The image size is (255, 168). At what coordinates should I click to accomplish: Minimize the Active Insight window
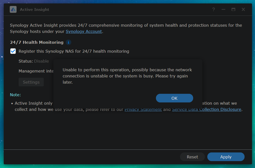coord(224,10)
